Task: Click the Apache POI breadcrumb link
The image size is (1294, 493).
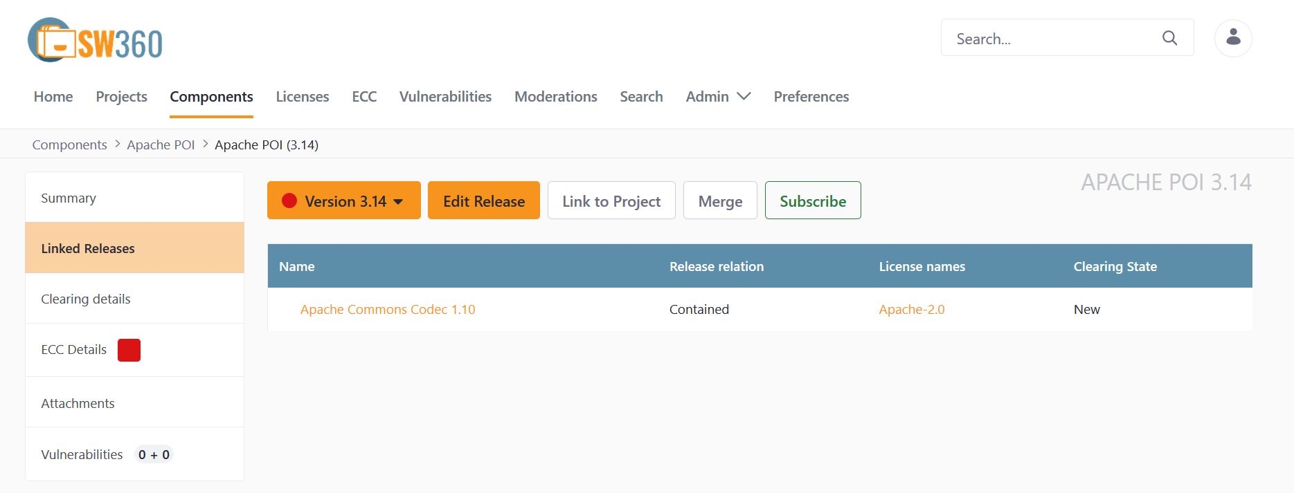Action: tap(161, 145)
